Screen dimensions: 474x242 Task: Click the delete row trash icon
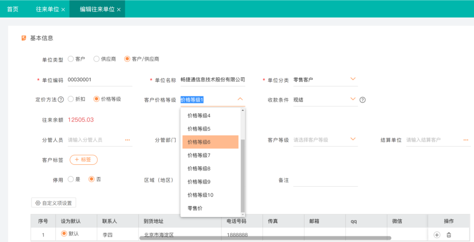click(x=449, y=235)
